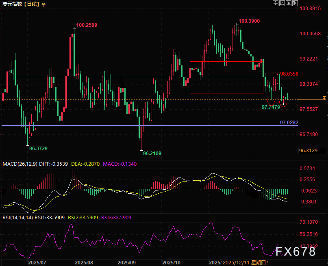
Task: Click the 100.2599 peak price label
Action: [87, 25]
